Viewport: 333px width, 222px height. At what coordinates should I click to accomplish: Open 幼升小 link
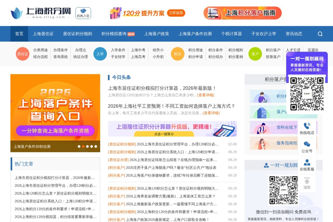158,50
